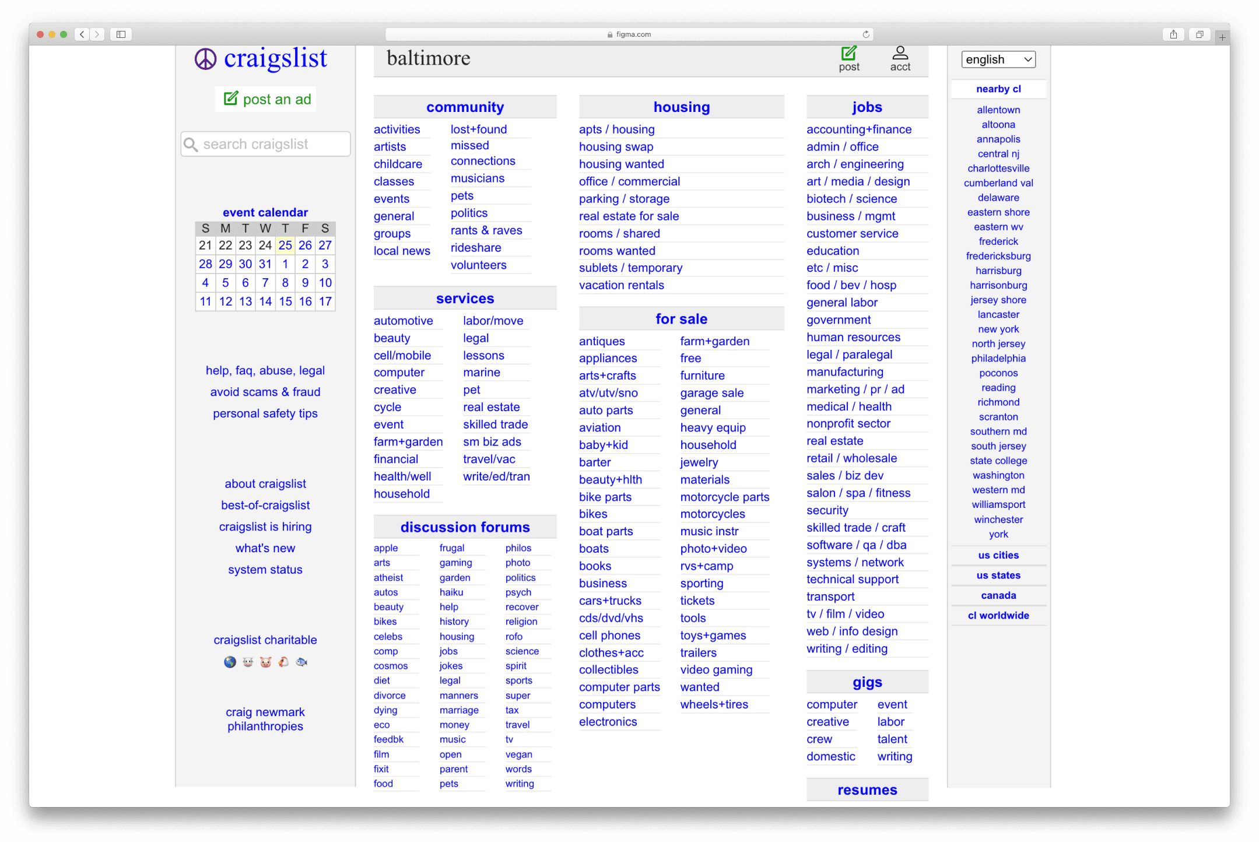Expand the cl worldwide section
Screen dimensions: 1259x842
(998, 615)
